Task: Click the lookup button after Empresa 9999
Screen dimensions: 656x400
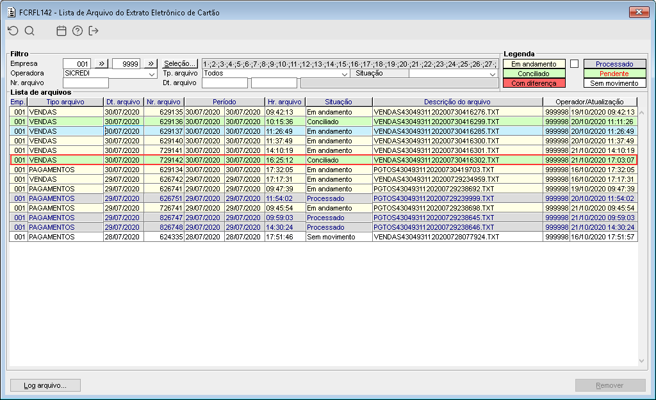Action: (x=151, y=63)
